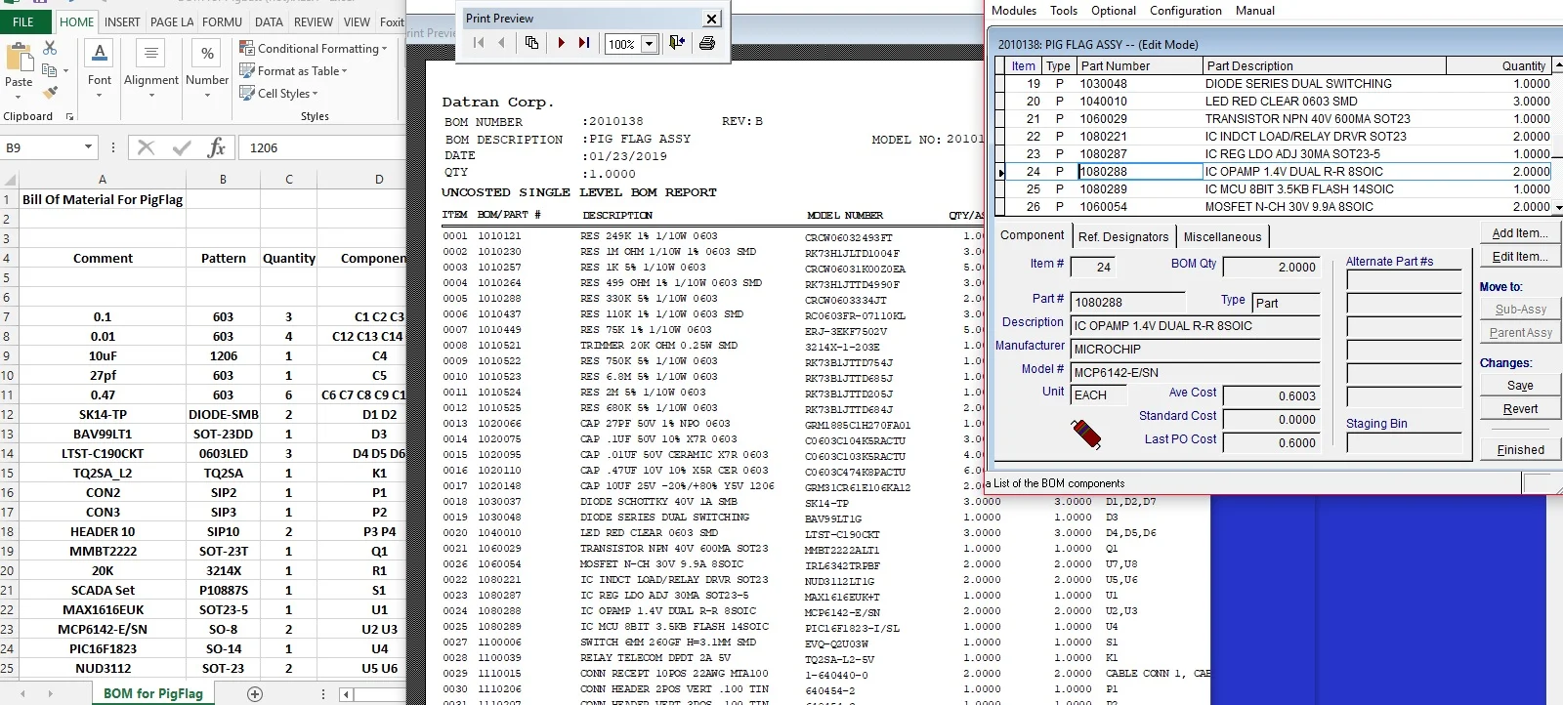Open the Print Preview zoom 100% dropdown
This screenshot has width=1563, height=705.
tap(650, 44)
